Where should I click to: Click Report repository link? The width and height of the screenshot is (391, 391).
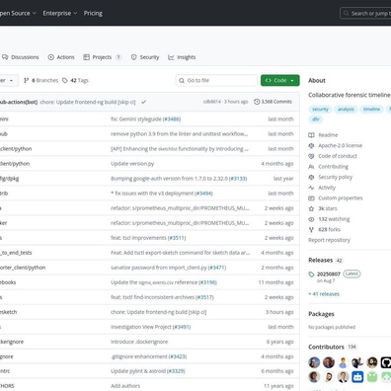click(329, 240)
